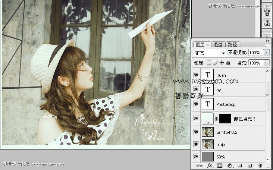Click the by layer T thumbnail
273x170 pixels.
[207, 89]
